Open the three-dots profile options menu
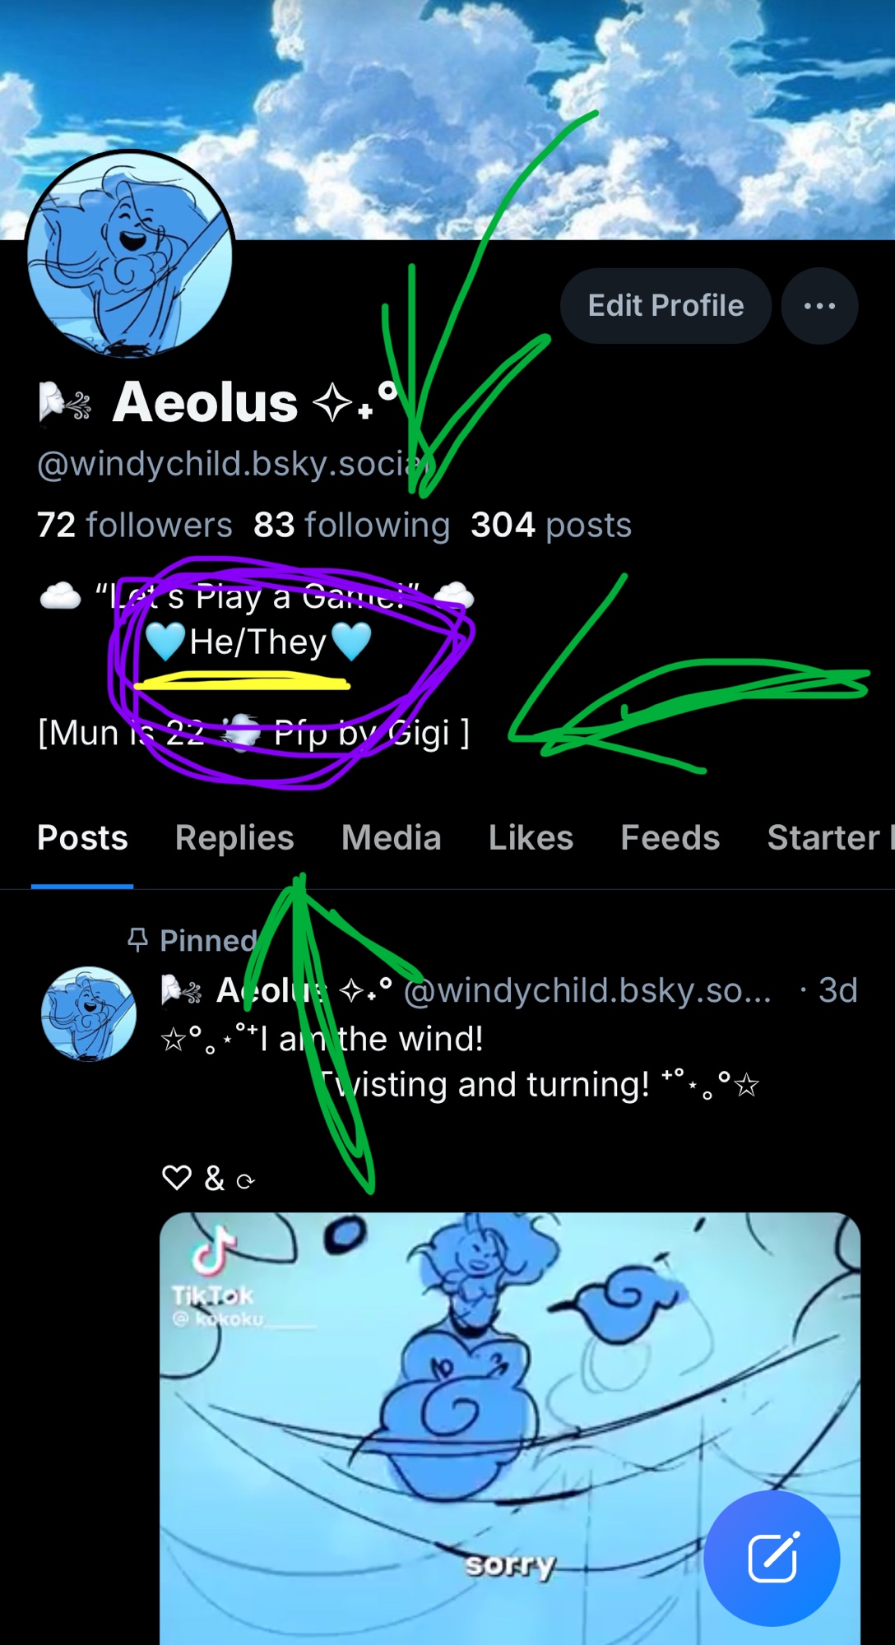This screenshot has width=895, height=1645. 819,306
